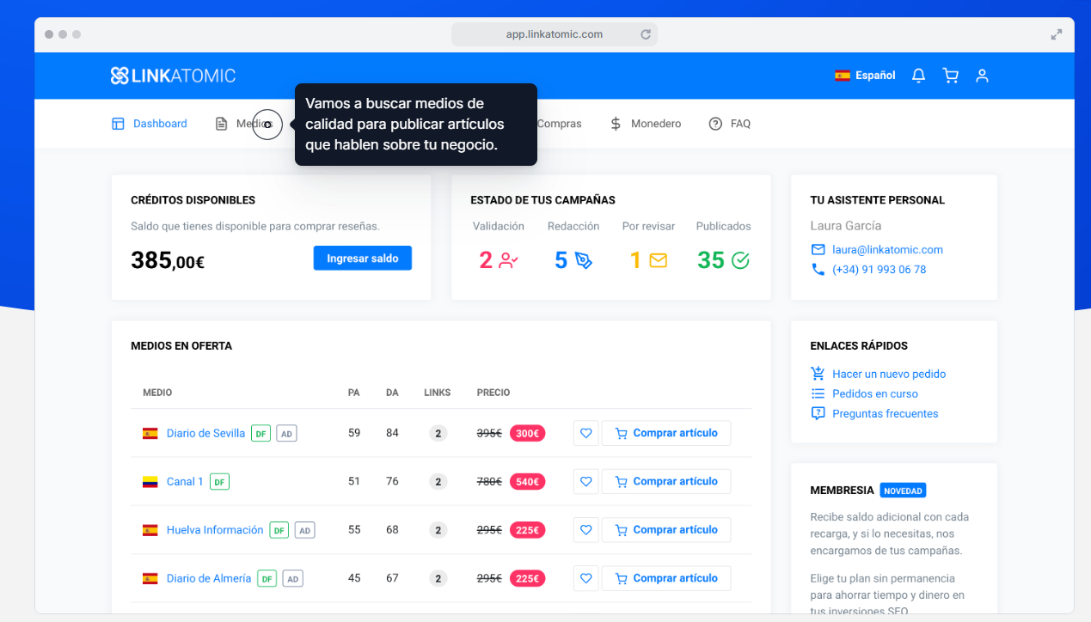Click the app.linkatomic.com address bar
The image size is (1091, 622).
coord(554,34)
